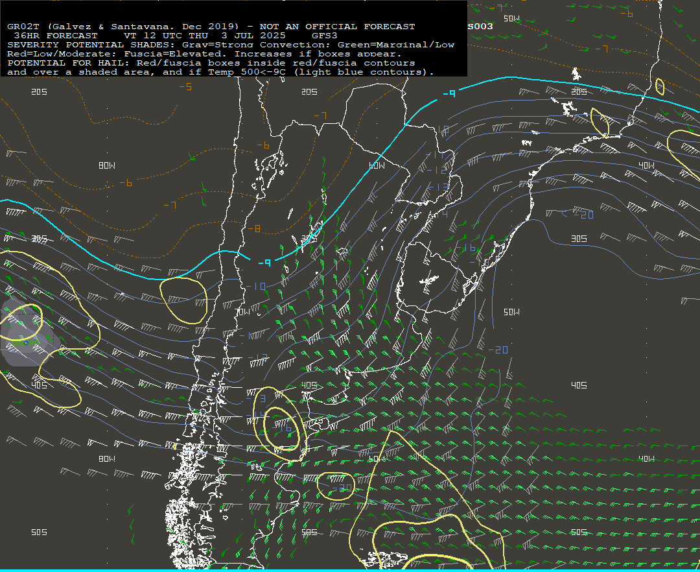The height and width of the screenshot is (572, 700).
Task: Click the '70W' longitude label
Action: 243,312
